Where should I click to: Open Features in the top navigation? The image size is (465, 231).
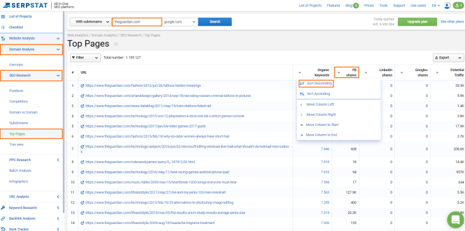pyautogui.click(x=334, y=6)
